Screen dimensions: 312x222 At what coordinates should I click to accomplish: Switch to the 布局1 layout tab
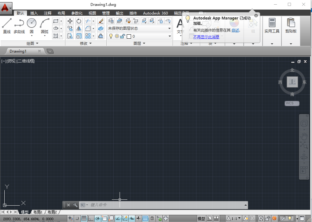tap(38, 212)
